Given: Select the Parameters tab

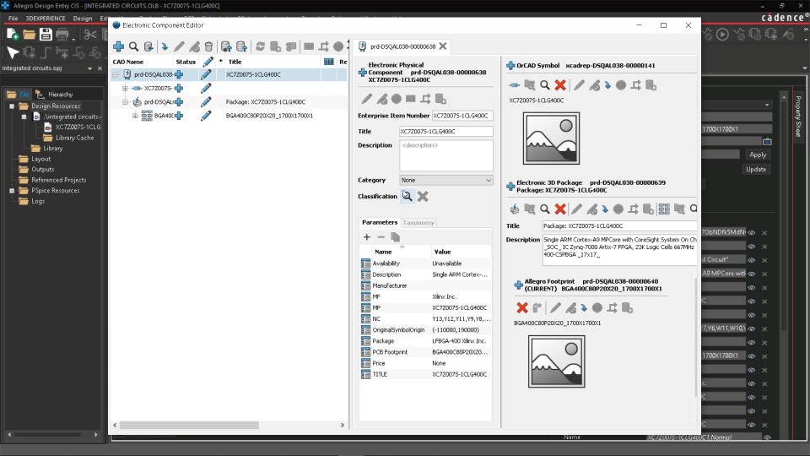Looking at the screenshot, I should click(x=380, y=222).
